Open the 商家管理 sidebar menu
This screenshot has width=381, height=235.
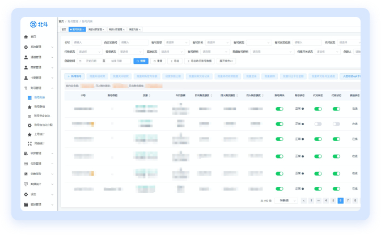40,67
